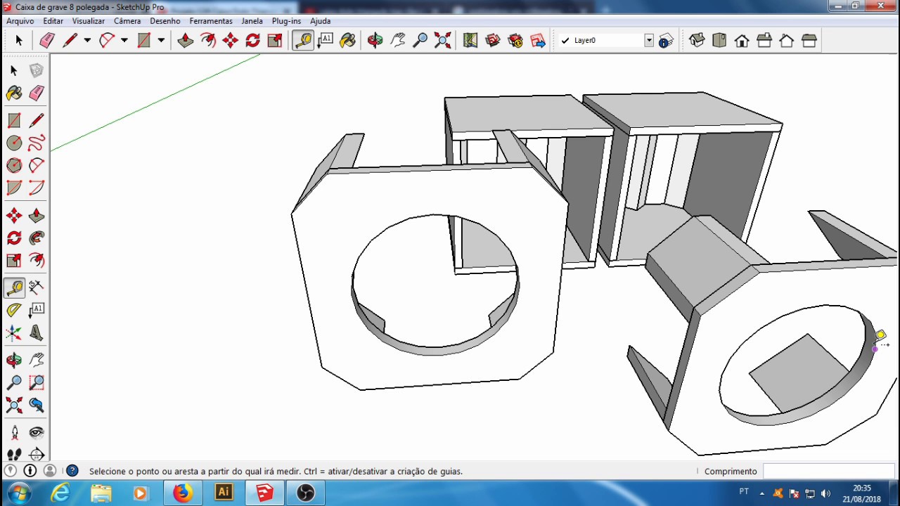Pick the Eraser tool in top toolbar
The width and height of the screenshot is (900, 506).
47,41
